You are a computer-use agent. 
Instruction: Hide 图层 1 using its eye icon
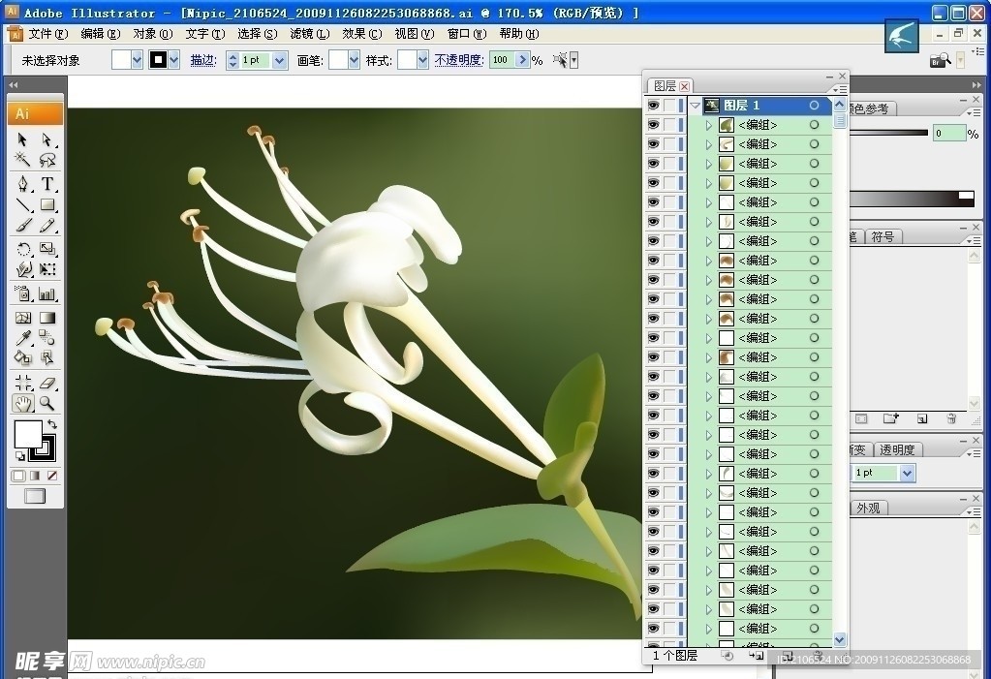pos(653,106)
